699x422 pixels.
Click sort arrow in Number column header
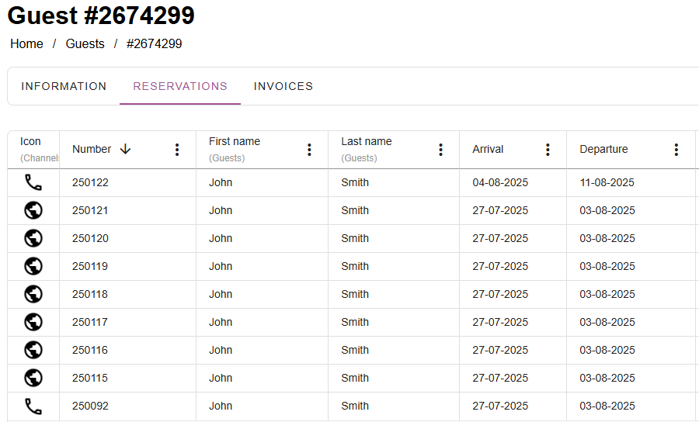tap(125, 149)
